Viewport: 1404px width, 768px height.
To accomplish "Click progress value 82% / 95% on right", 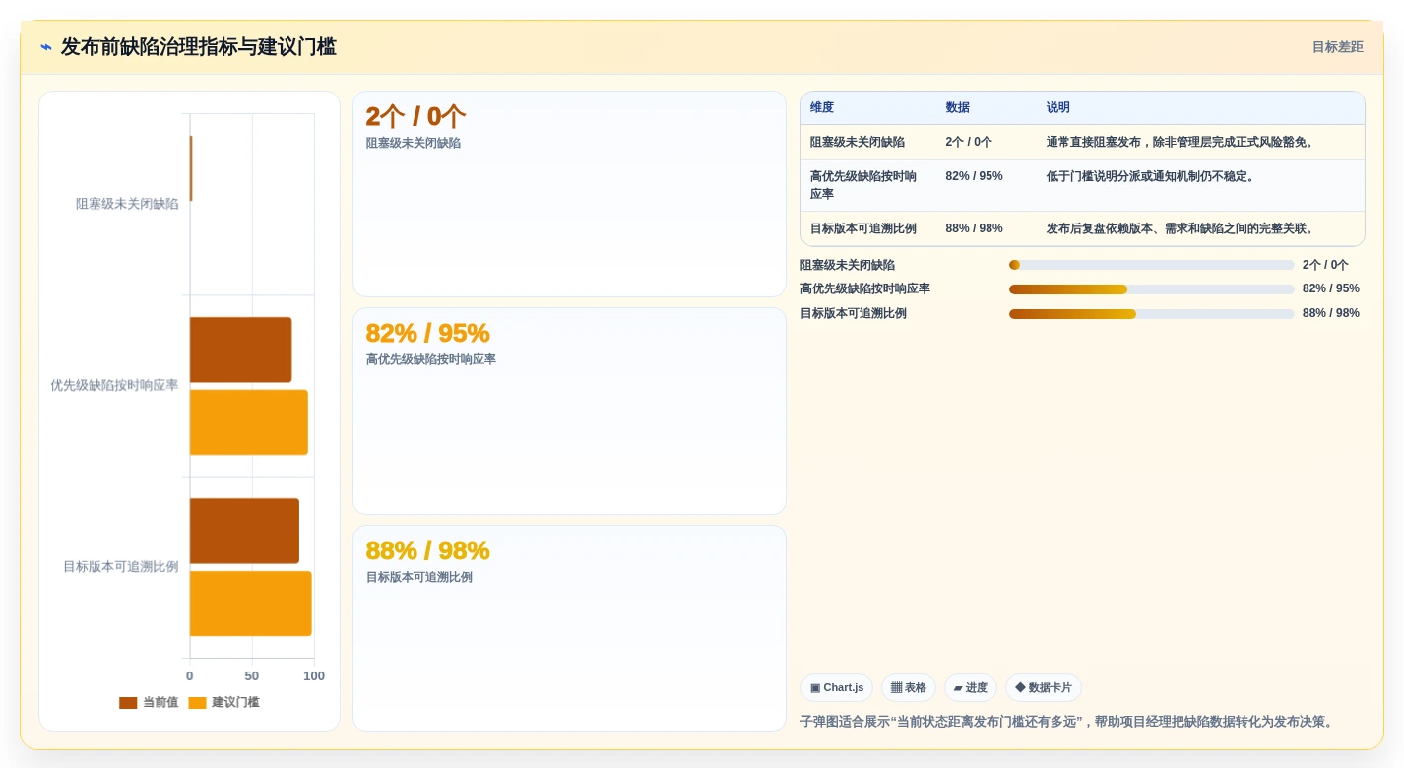I will 1330,288.
